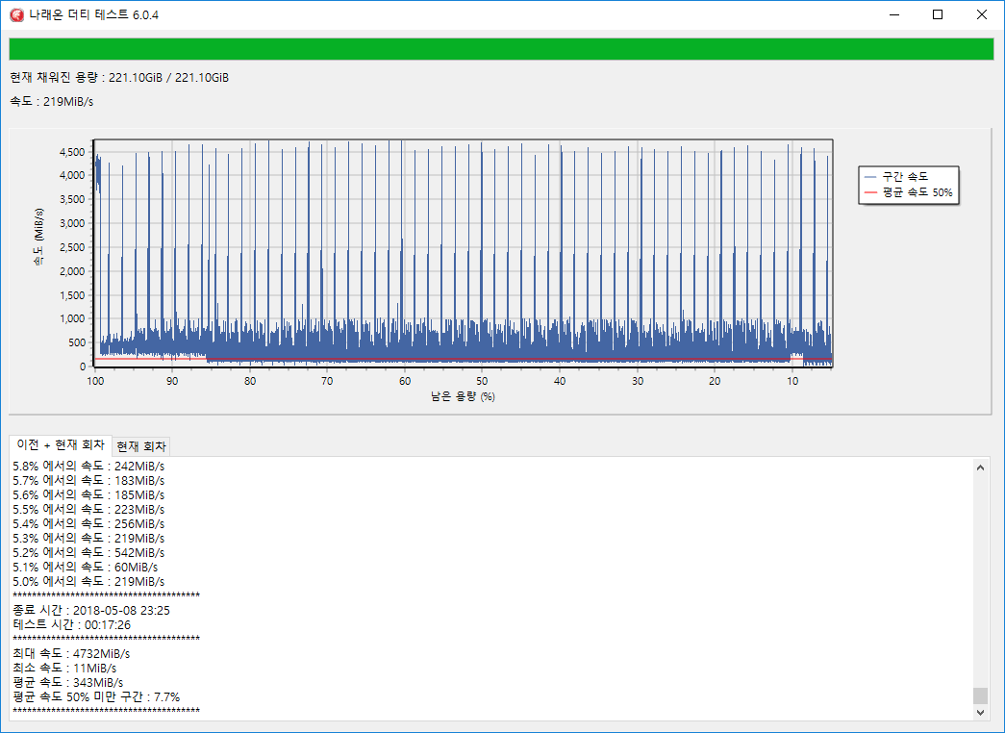This screenshot has width=1005, height=733.
Task: Switch to the 현재 회차 tab
Action: pyautogui.click(x=141, y=446)
